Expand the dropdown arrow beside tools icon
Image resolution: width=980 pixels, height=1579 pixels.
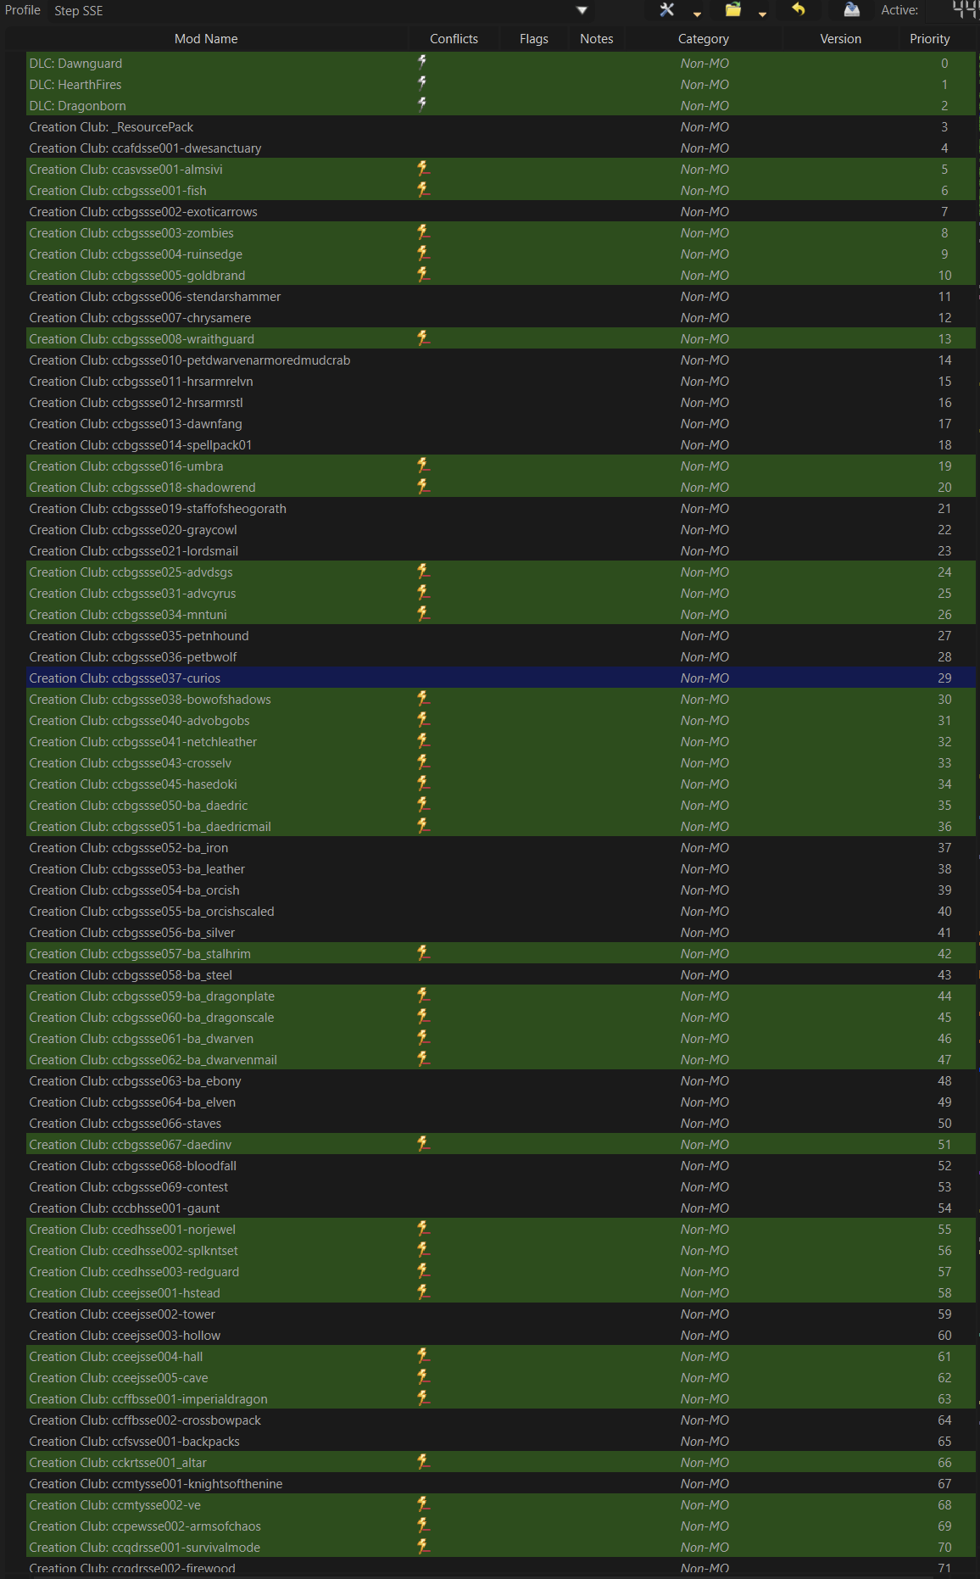pyautogui.click(x=697, y=14)
